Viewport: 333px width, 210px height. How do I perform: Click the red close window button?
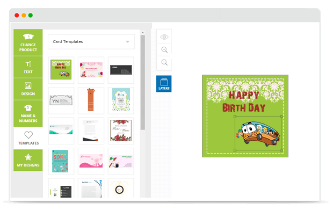tap(17, 15)
